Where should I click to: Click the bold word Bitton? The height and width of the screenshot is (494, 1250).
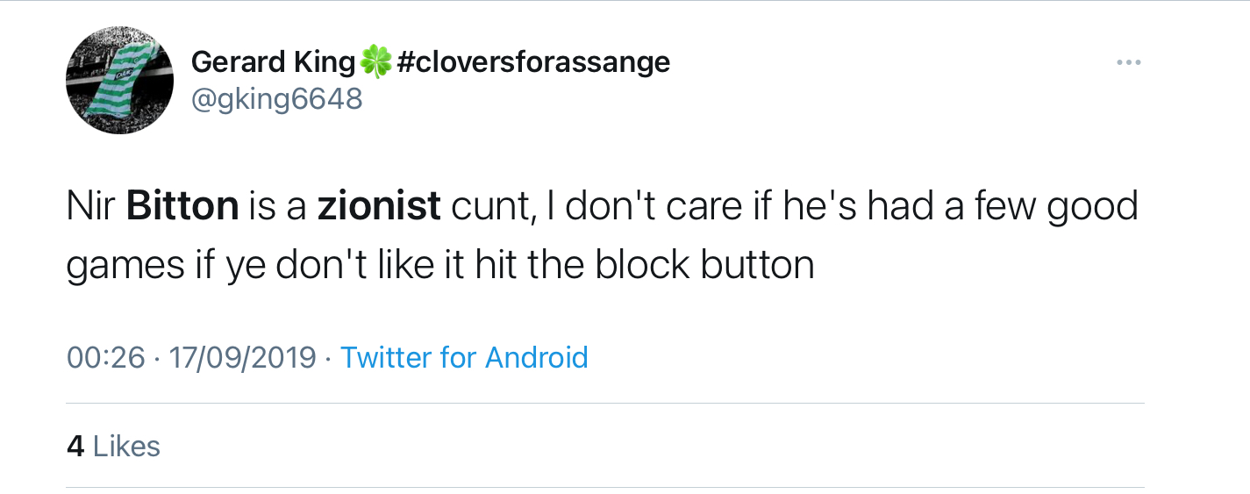(182, 206)
